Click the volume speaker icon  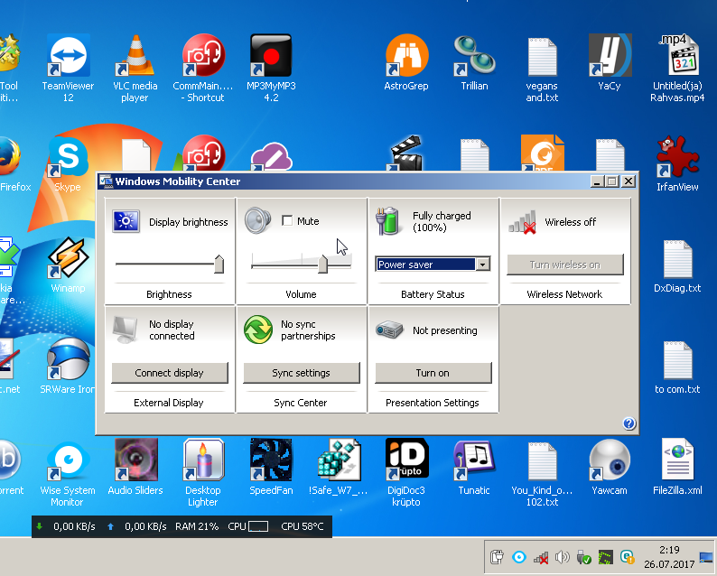257,221
